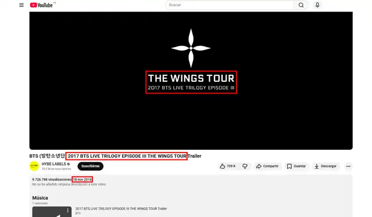
Task: Open the three-dots more actions menu
Action: pos(348,166)
